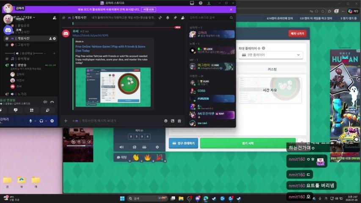Expand the microphone input options arrow
The image size is (361, 203).
[x=35, y=121]
